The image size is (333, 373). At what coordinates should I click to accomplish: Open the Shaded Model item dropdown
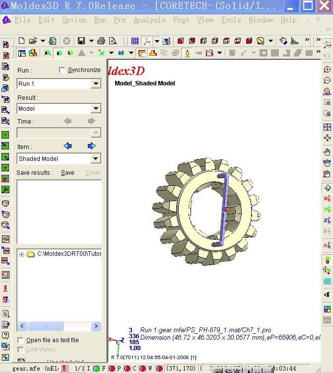(96, 158)
